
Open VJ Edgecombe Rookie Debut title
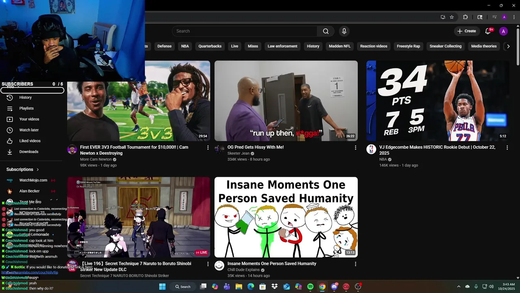[438, 150]
